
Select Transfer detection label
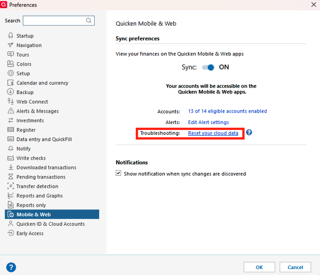(x=37, y=186)
